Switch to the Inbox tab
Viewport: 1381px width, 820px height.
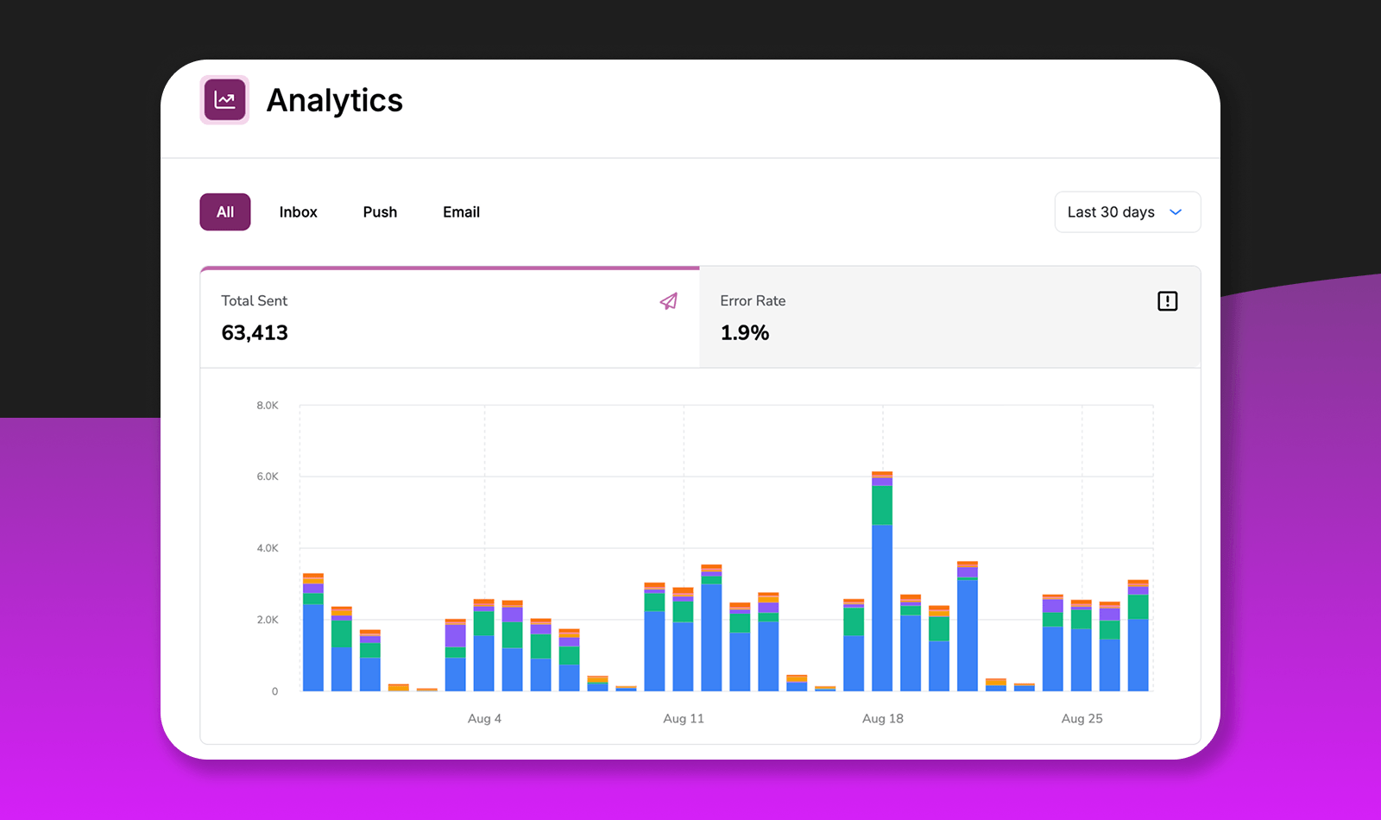coord(298,211)
